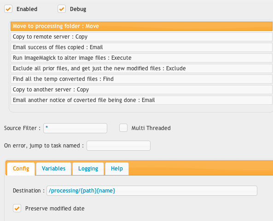This screenshot has height=221, width=273.
Task: Focus the On error jump task field
Action: coord(119,146)
